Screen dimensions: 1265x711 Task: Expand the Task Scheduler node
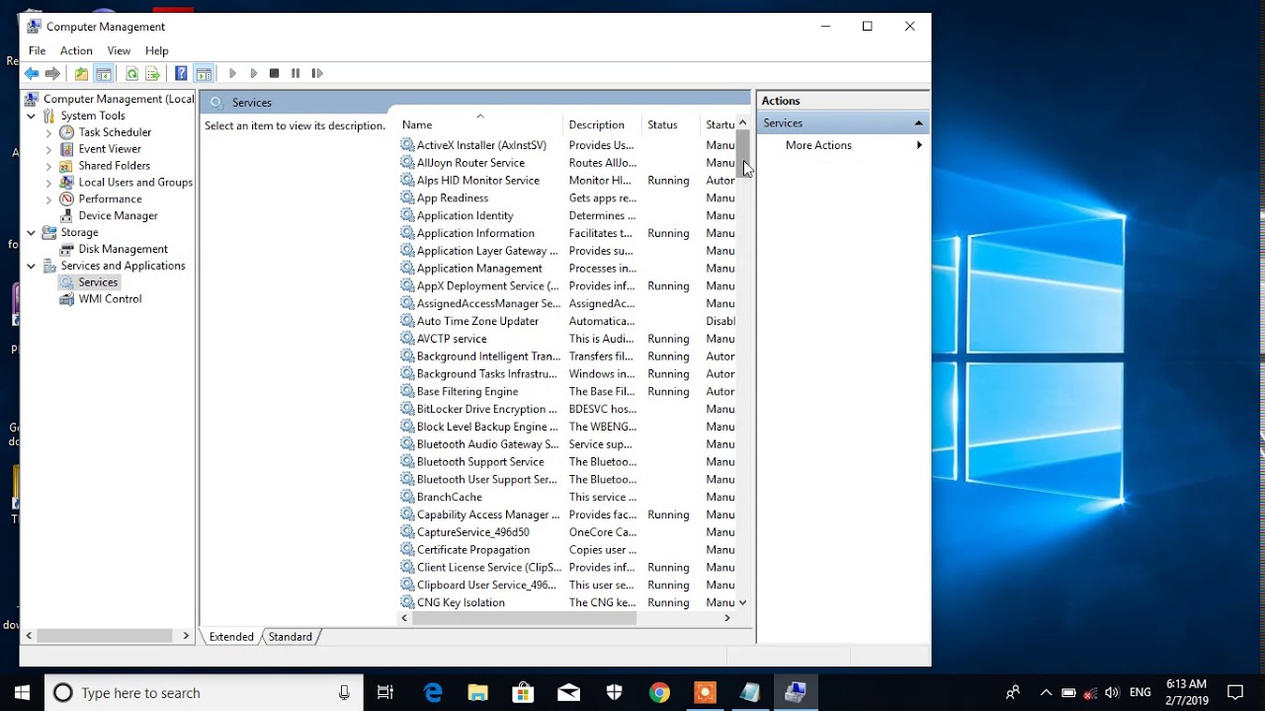[48, 132]
